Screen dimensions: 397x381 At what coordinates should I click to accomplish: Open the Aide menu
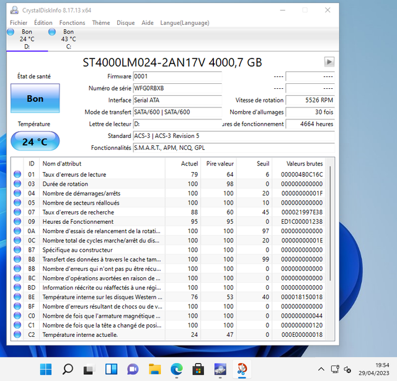coord(148,23)
